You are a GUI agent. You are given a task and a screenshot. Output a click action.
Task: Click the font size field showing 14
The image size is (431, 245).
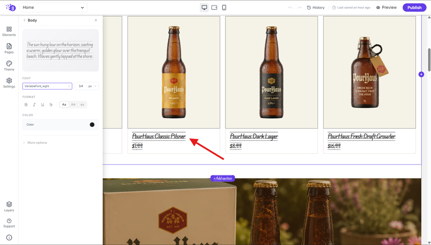point(81,86)
